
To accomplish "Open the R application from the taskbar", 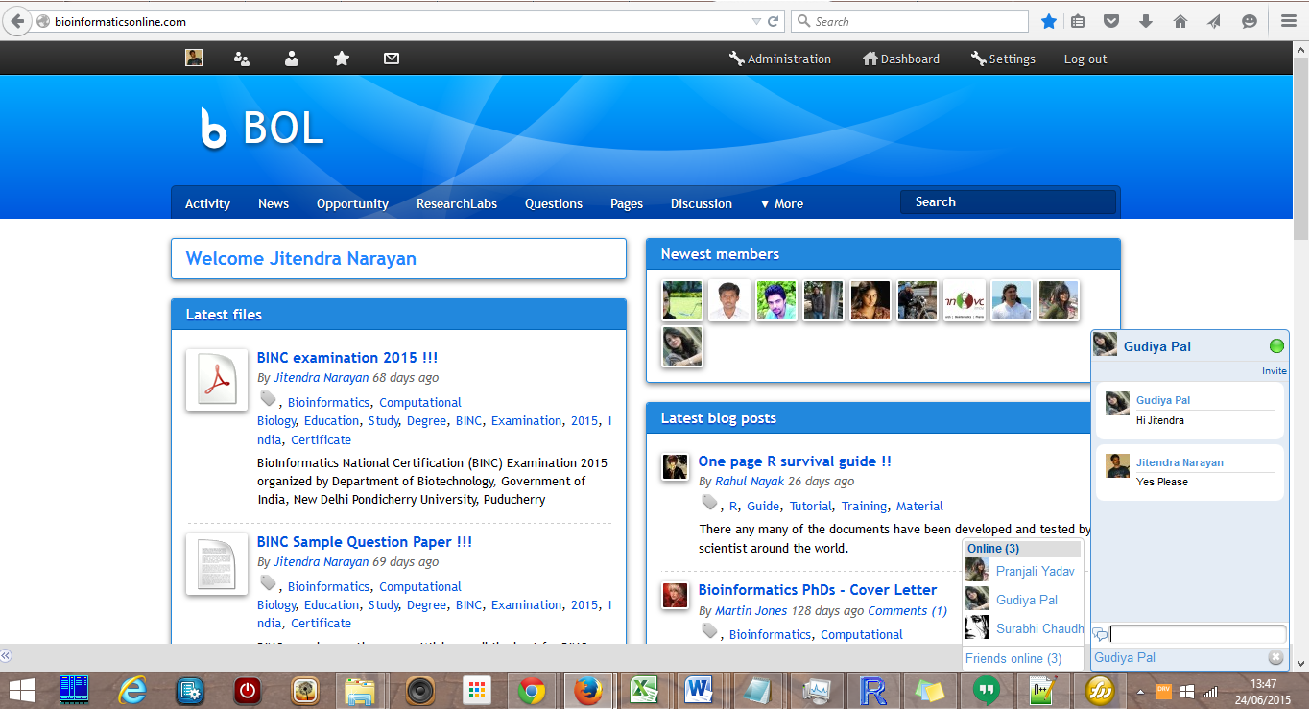I will [873, 690].
